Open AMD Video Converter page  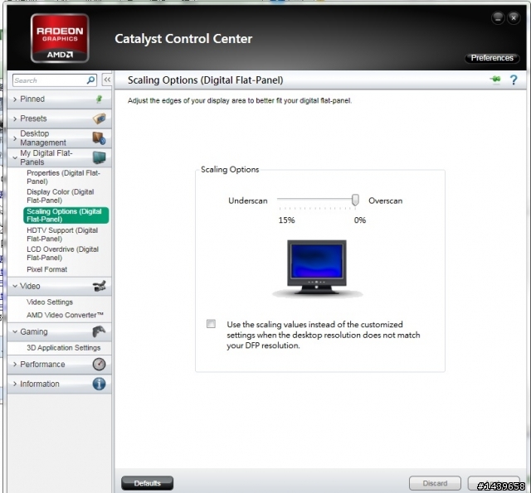coord(65,315)
